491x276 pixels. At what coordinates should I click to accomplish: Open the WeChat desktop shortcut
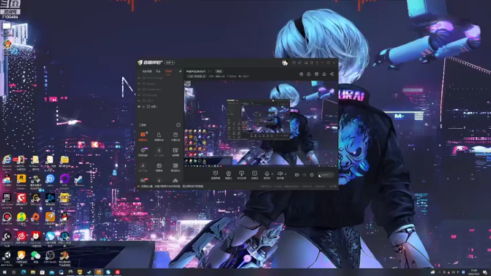(x=36, y=256)
